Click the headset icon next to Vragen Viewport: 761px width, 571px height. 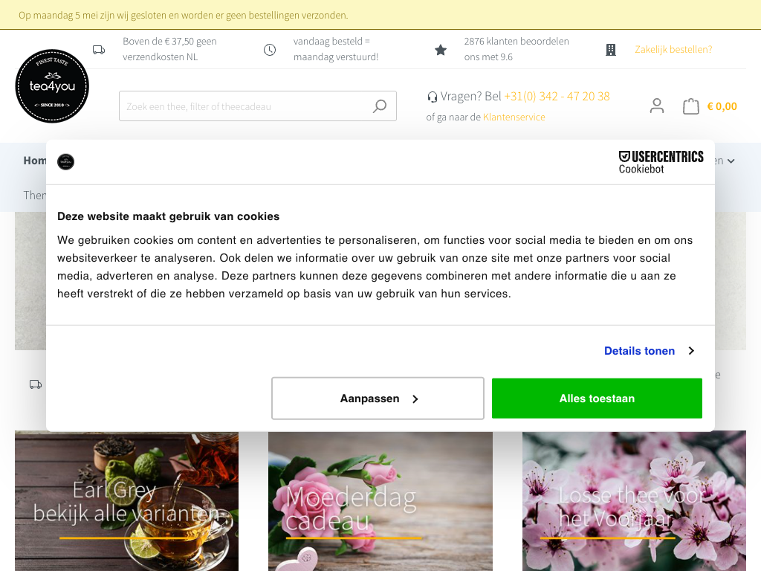432,97
